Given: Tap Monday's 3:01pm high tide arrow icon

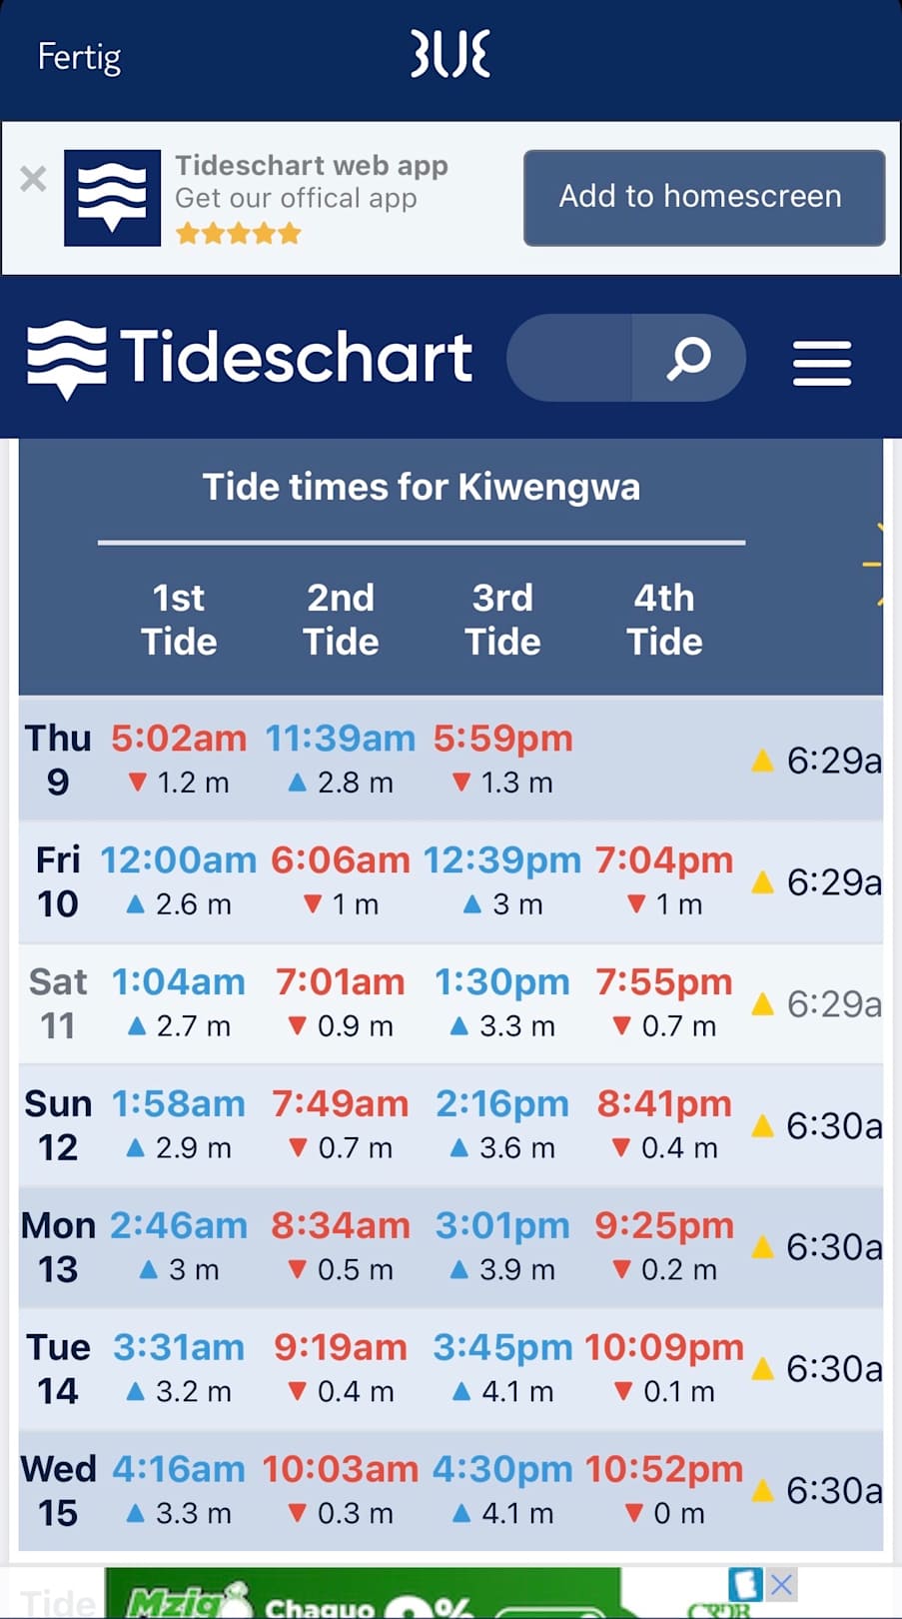Looking at the screenshot, I should [458, 1270].
